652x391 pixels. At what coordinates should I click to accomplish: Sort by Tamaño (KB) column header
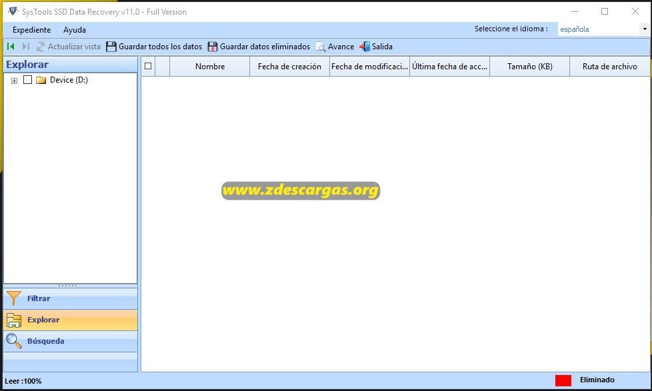[x=530, y=67]
